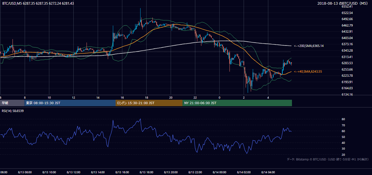
Task: Click price axis label 6223.78
Action: click(x=347, y=76)
